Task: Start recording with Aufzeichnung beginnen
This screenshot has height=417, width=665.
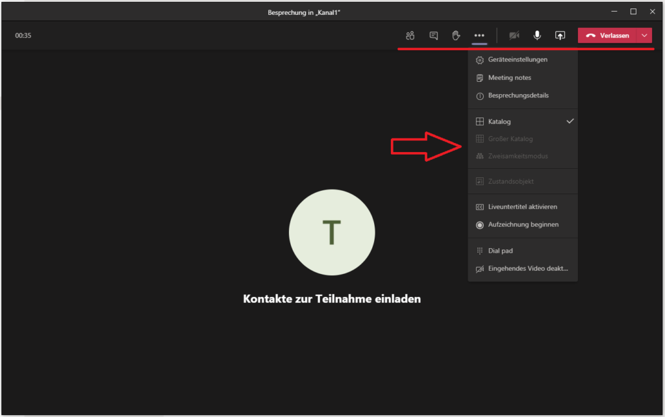Action: click(523, 225)
